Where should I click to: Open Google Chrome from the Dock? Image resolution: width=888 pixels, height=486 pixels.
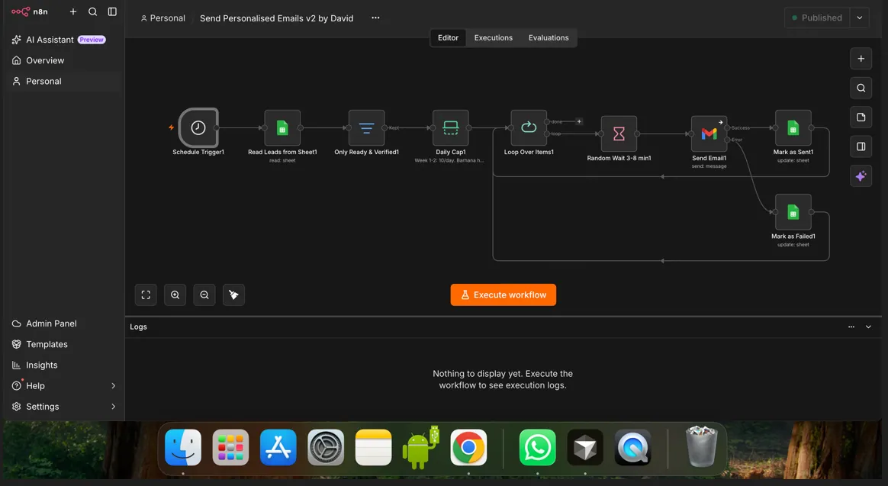click(x=468, y=448)
